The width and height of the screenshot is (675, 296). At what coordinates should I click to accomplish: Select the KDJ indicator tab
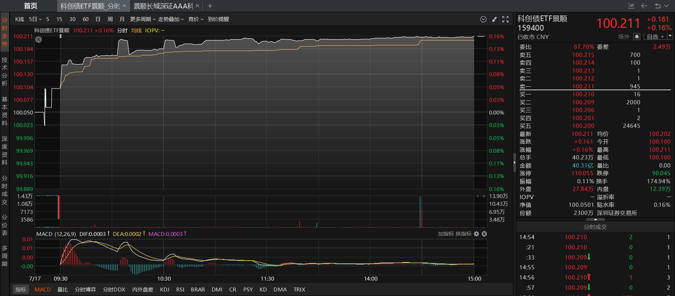click(x=165, y=290)
